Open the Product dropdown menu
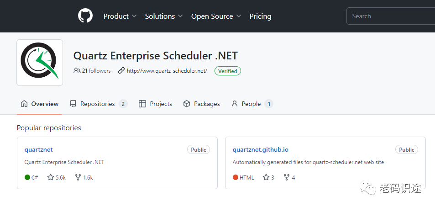The width and height of the screenshot is (435, 207). 120,16
